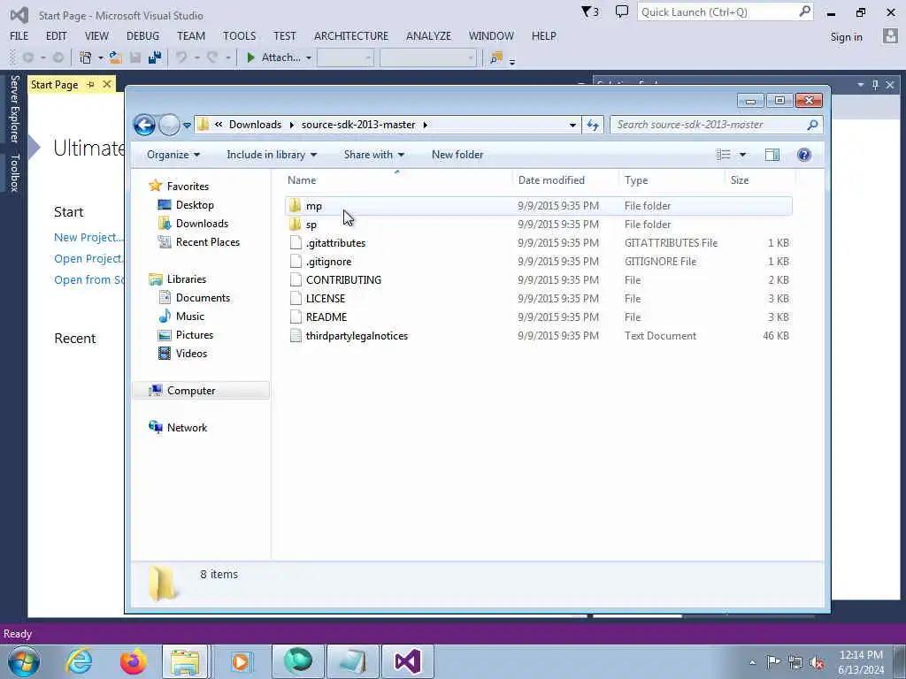
Task: Open the Share with dropdown
Action: (374, 155)
